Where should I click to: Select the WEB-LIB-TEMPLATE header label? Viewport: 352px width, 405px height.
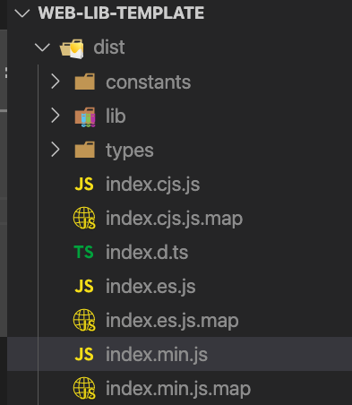pos(121,13)
